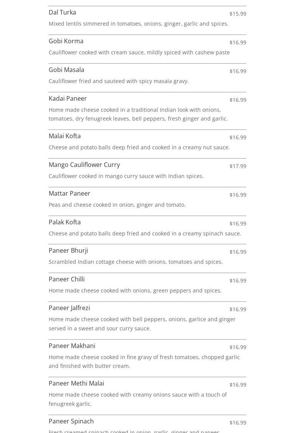
Task: Open the Paneer Bhurji entry
Action: pos(68,251)
